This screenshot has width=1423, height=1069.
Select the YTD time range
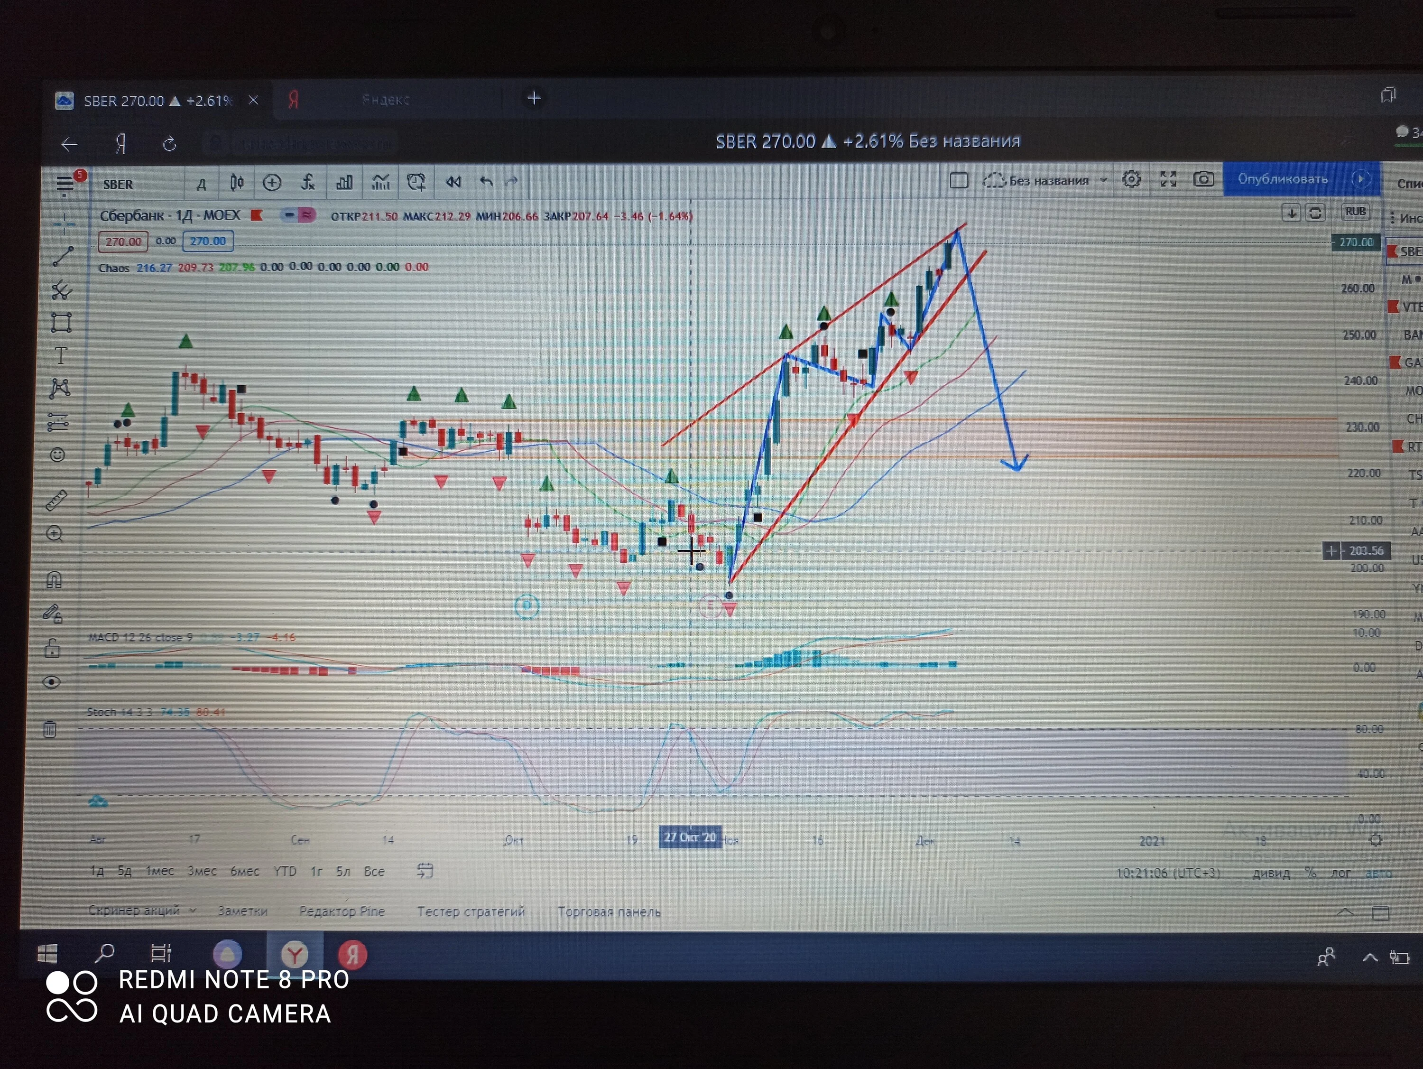pyautogui.click(x=285, y=871)
